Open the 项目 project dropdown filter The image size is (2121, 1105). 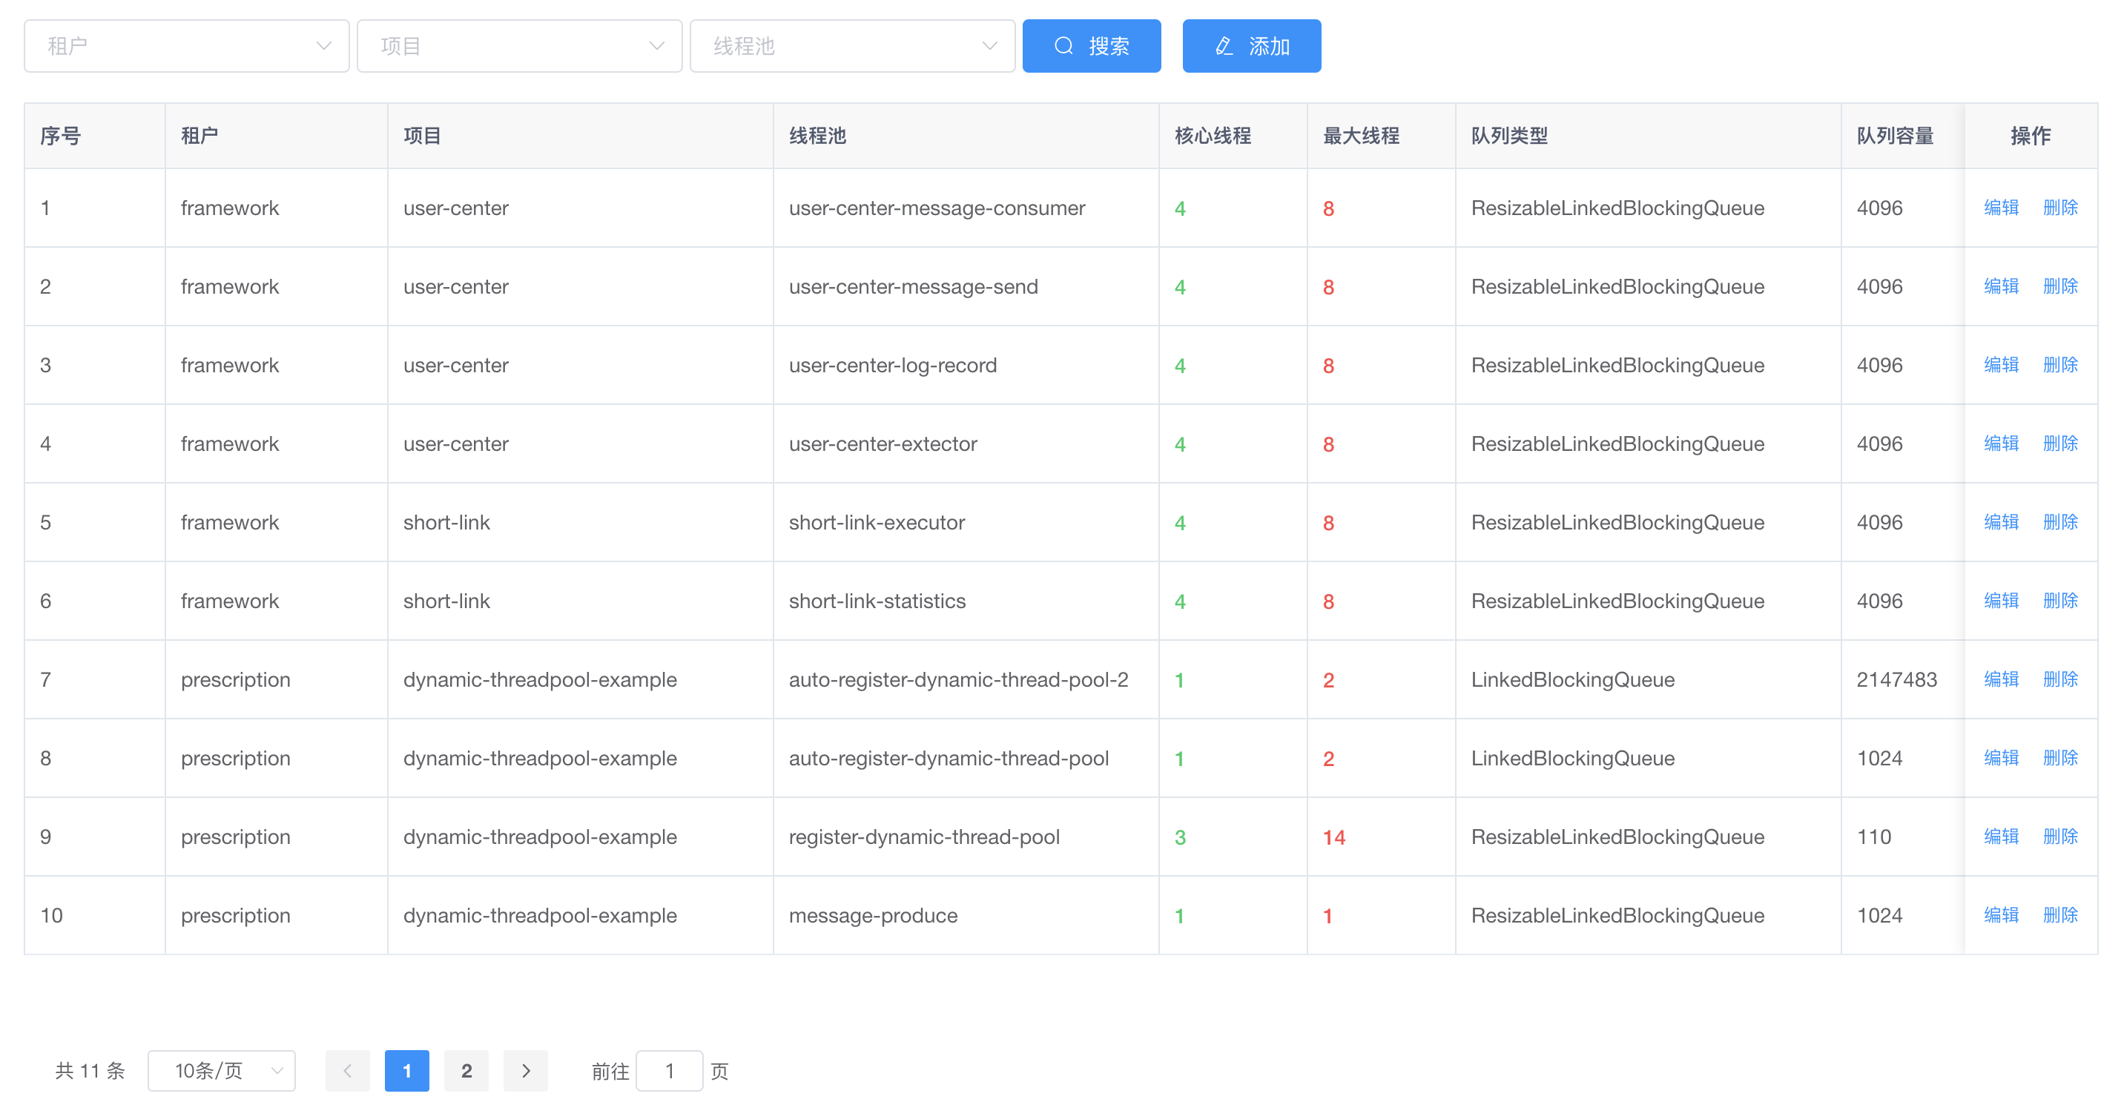click(x=520, y=46)
